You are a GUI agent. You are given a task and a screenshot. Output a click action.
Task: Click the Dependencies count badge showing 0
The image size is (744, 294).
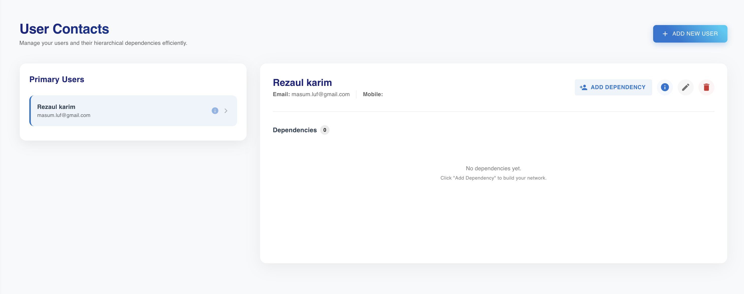tap(325, 130)
